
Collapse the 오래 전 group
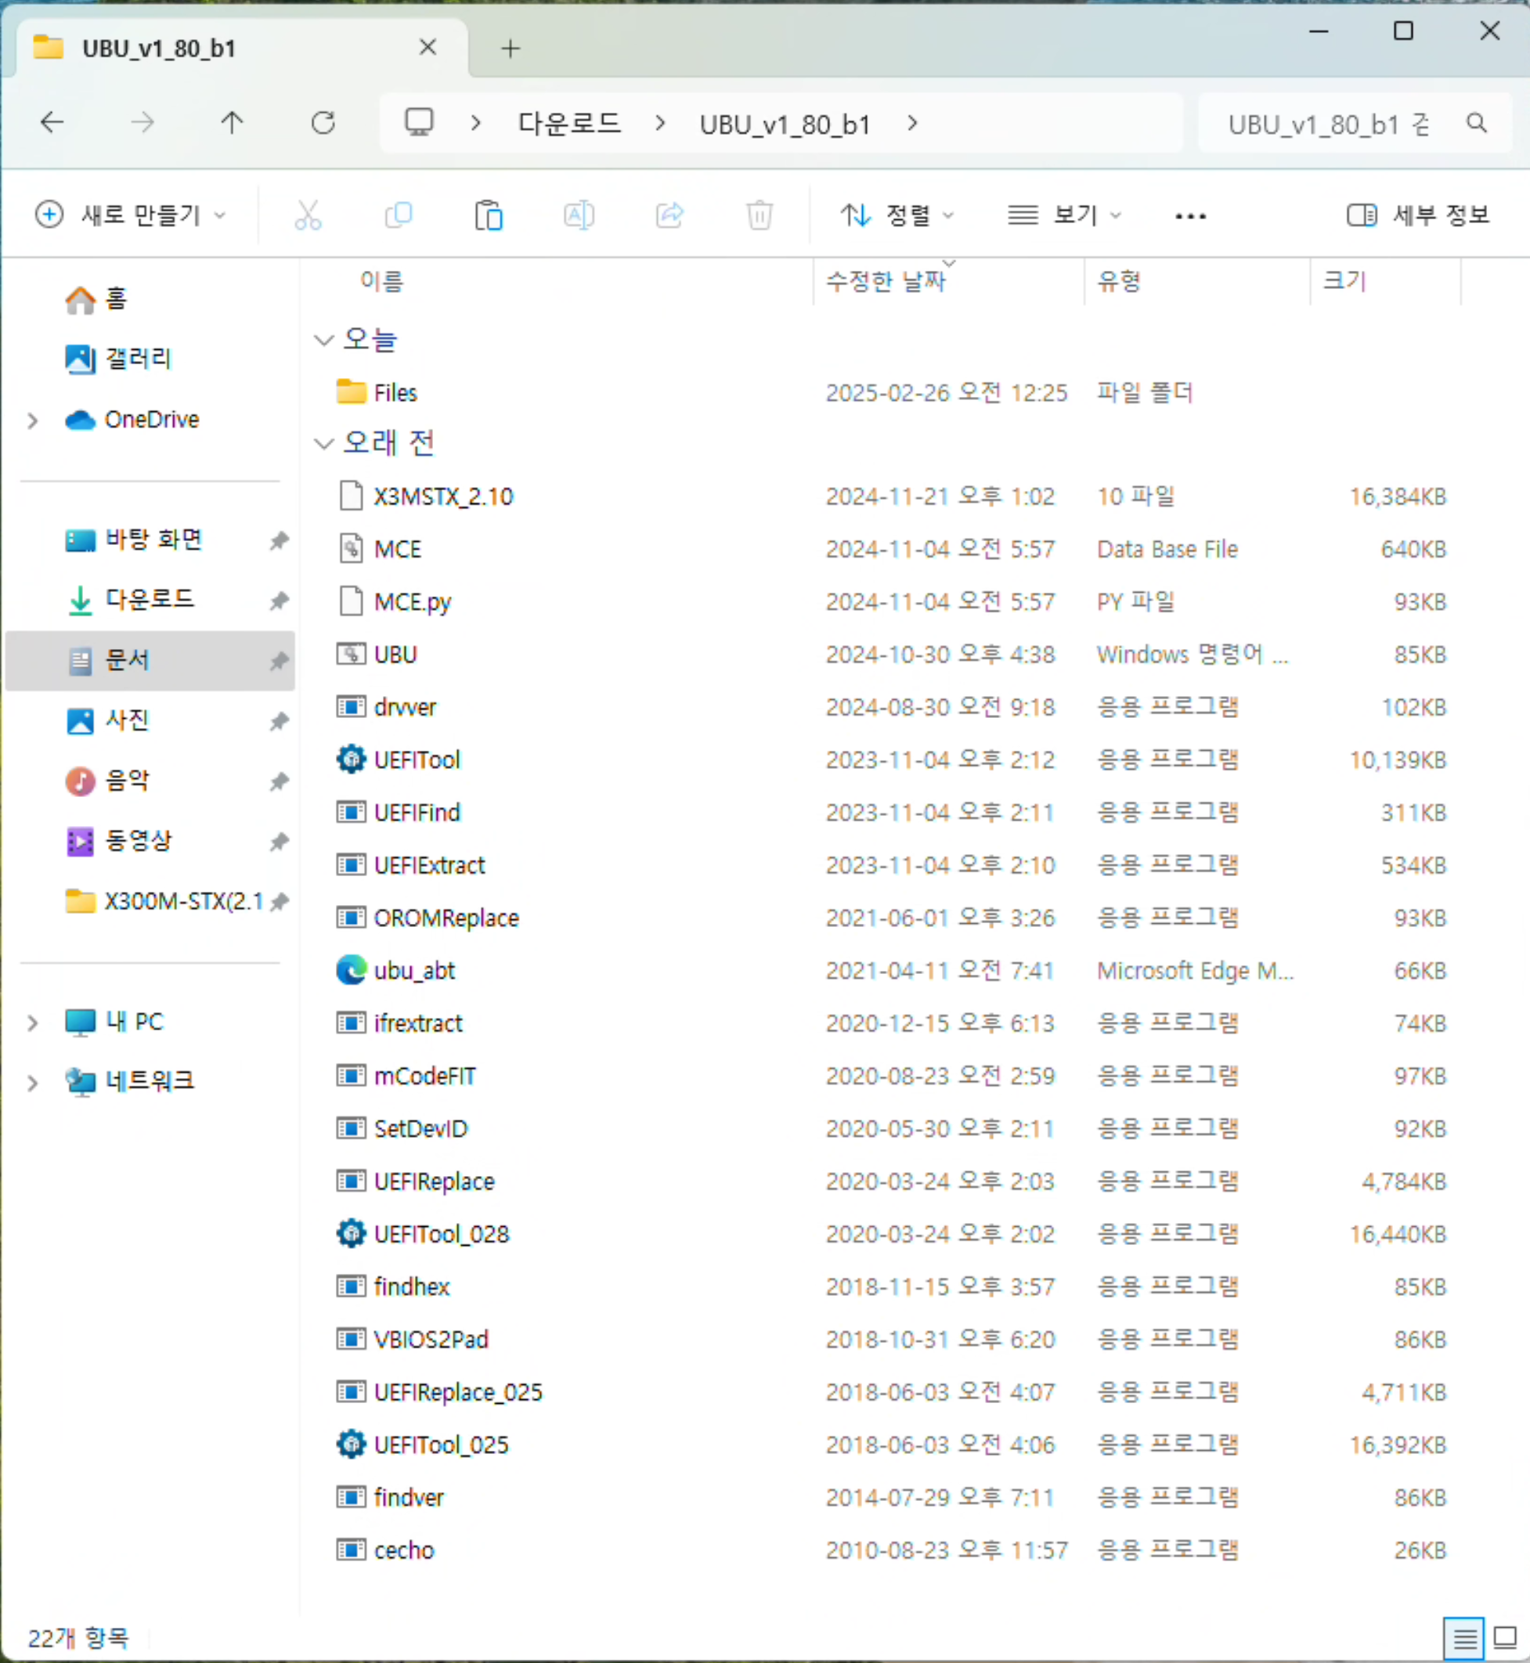(x=323, y=444)
